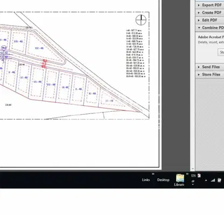Click the plot area legend list

pos(135,53)
